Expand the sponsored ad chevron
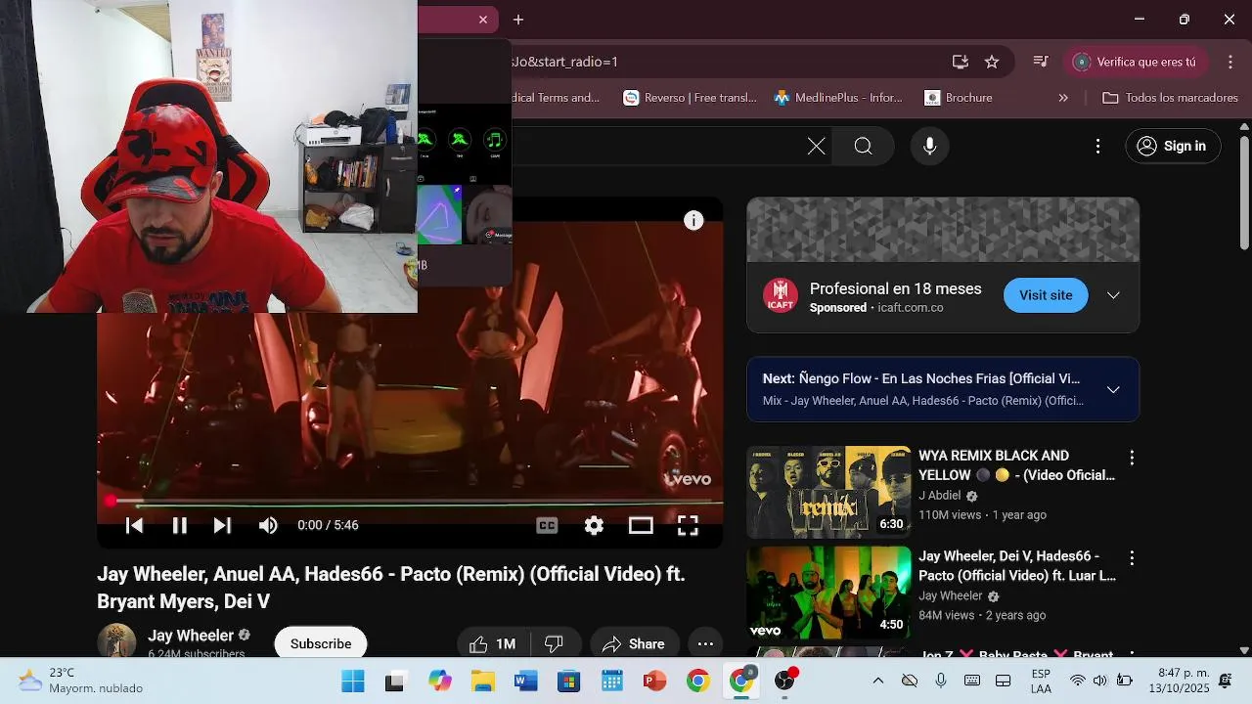1252x704 pixels. click(x=1113, y=295)
